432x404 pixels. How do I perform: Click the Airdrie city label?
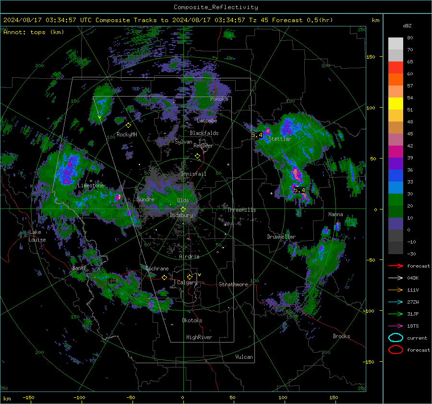point(189,257)
